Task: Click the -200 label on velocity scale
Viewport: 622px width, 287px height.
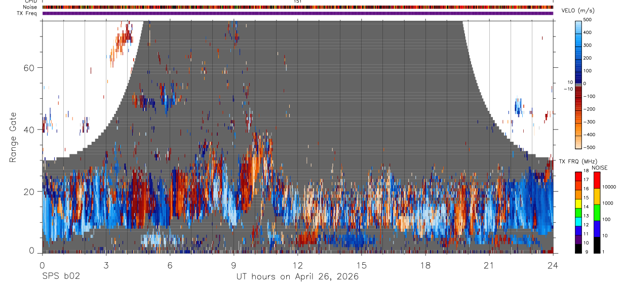Action: [590, 109]
